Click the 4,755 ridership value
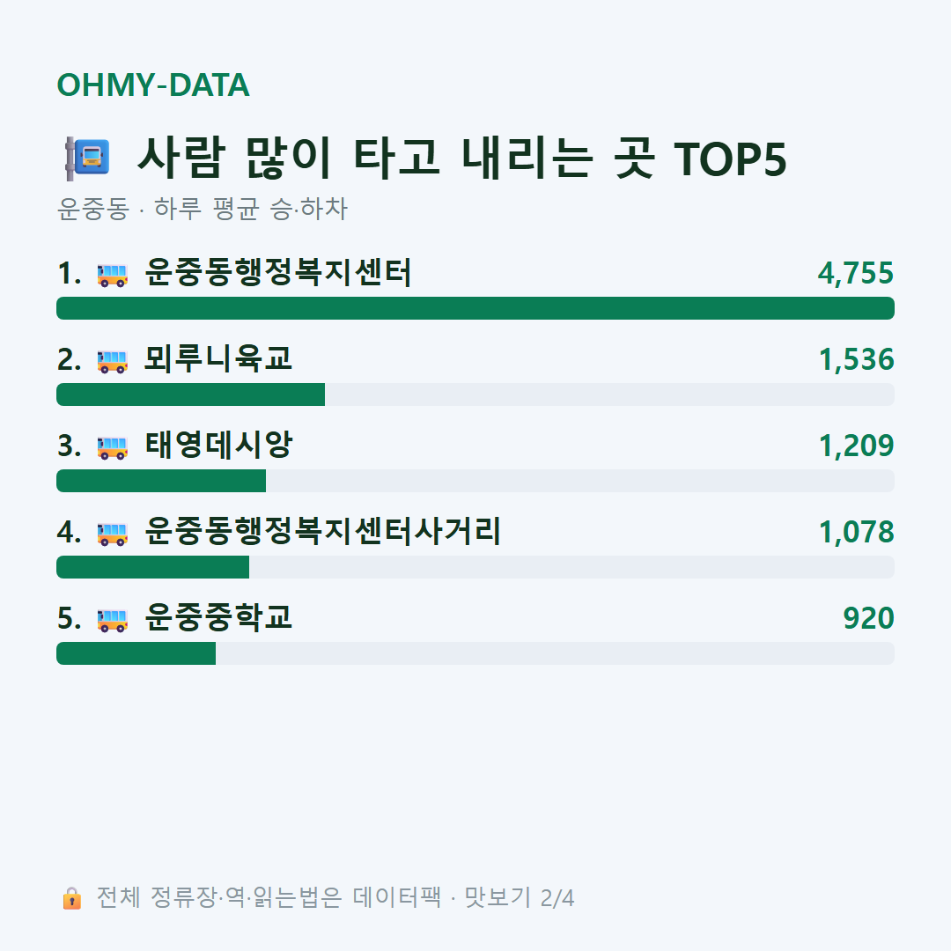The width and height of the screenshot is (951, 951). pyautogui.click(x=856, y=273)
